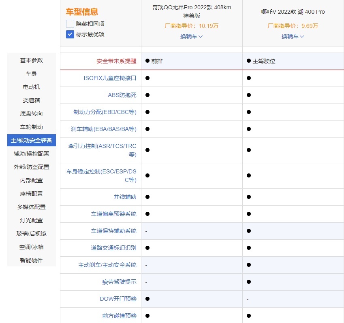
Task: Open the 道路交通标识识别 link
Action: pyautogui.click(x=113, y=248)
